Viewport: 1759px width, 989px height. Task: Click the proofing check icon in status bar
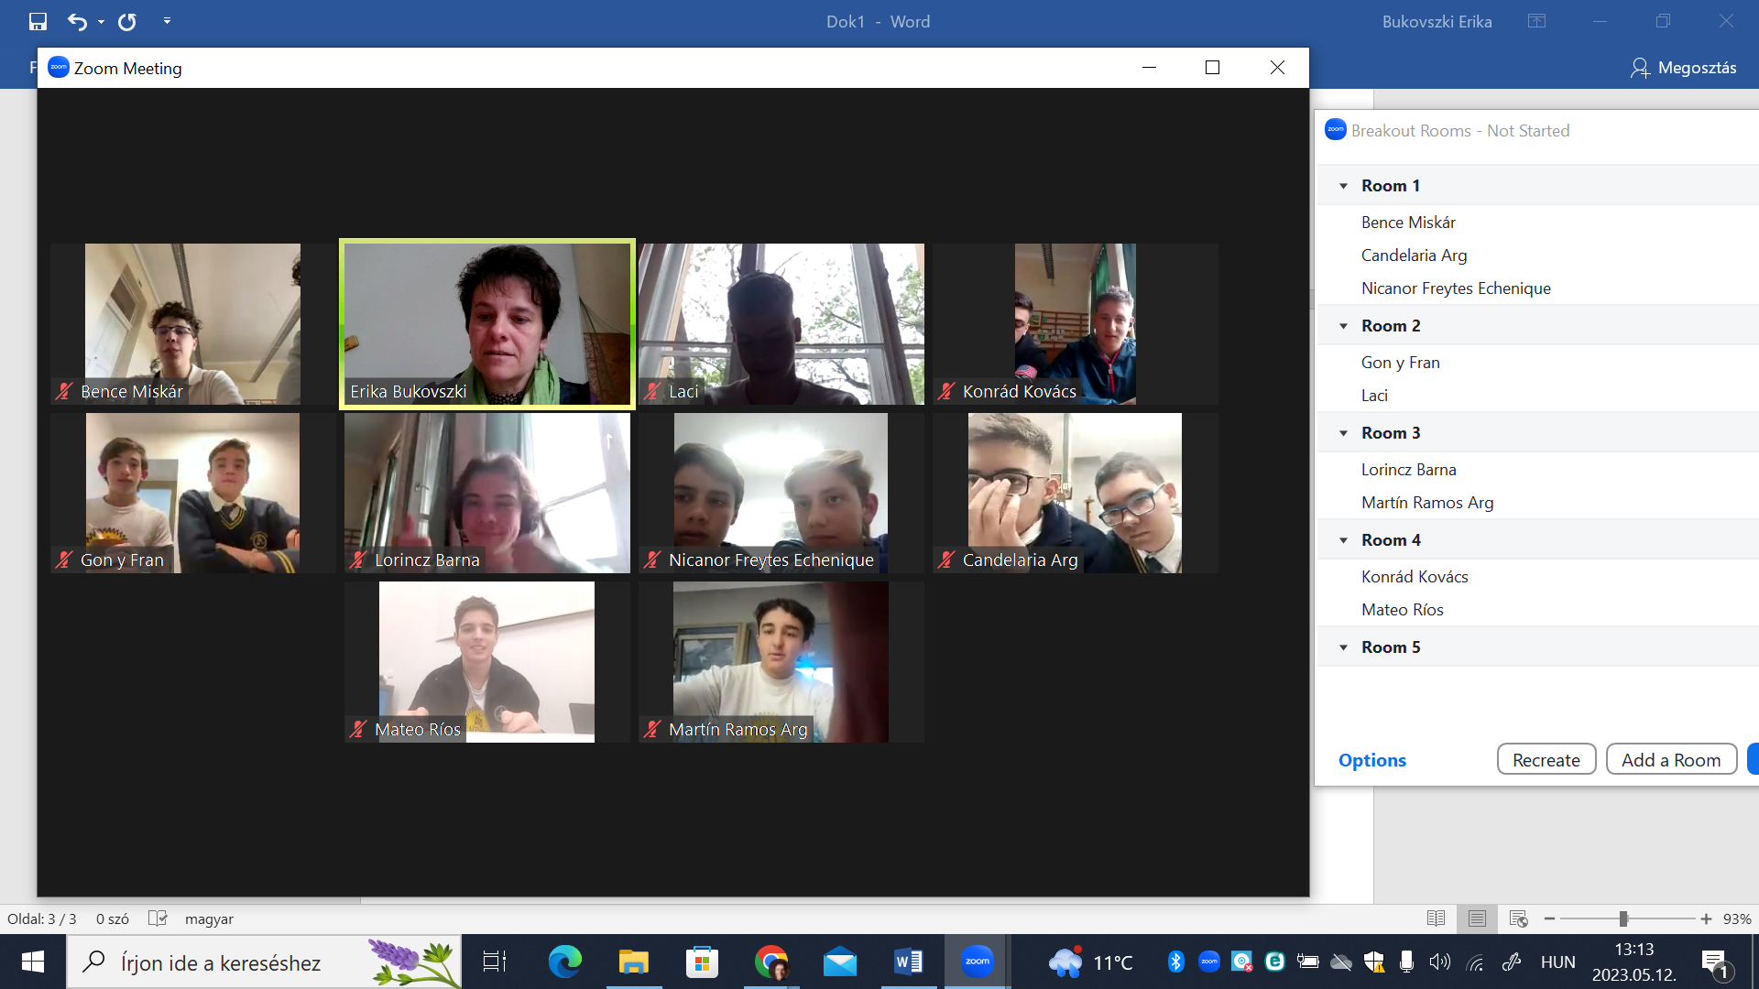pyautogui.click(x=158, y=918)
